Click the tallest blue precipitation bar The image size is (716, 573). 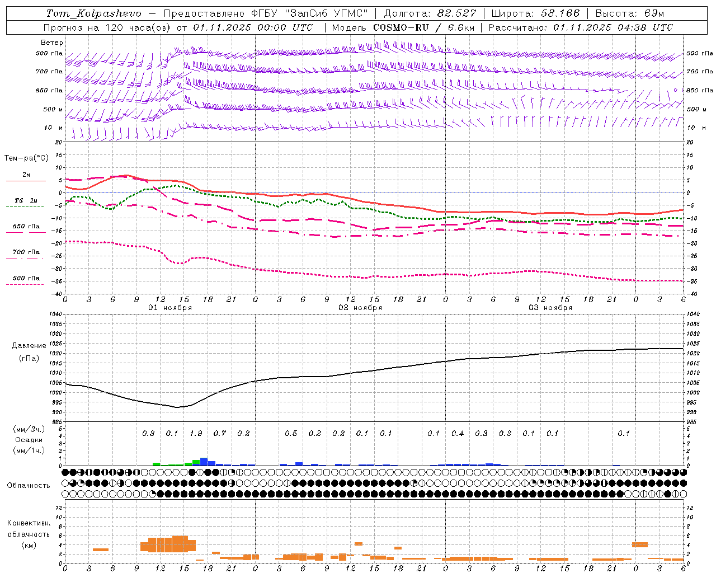tap(204, 462)
